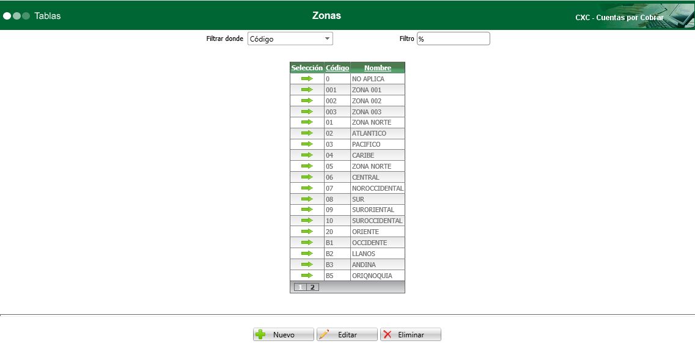
Task: Click the green arrow for code 05
Action: tap(307, 166)
